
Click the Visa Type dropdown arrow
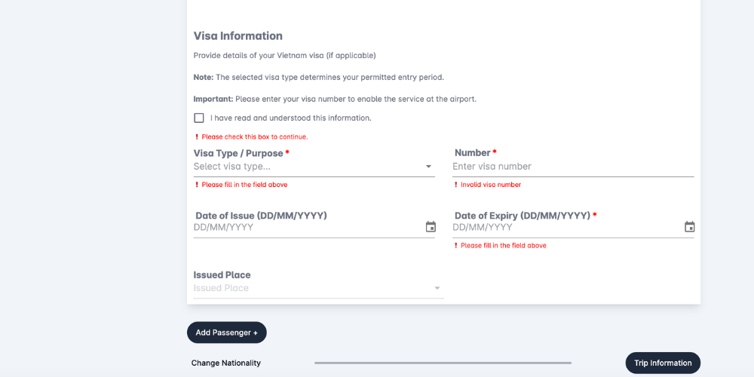[428, 167]
